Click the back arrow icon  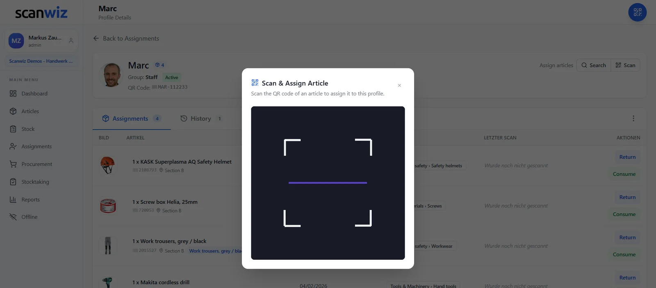coord(96,38)
